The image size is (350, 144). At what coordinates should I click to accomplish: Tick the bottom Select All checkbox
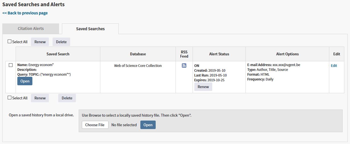coord(9,98)
